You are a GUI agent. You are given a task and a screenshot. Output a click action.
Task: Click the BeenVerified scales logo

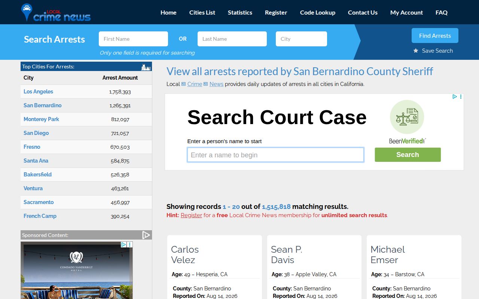click(407, 117)
